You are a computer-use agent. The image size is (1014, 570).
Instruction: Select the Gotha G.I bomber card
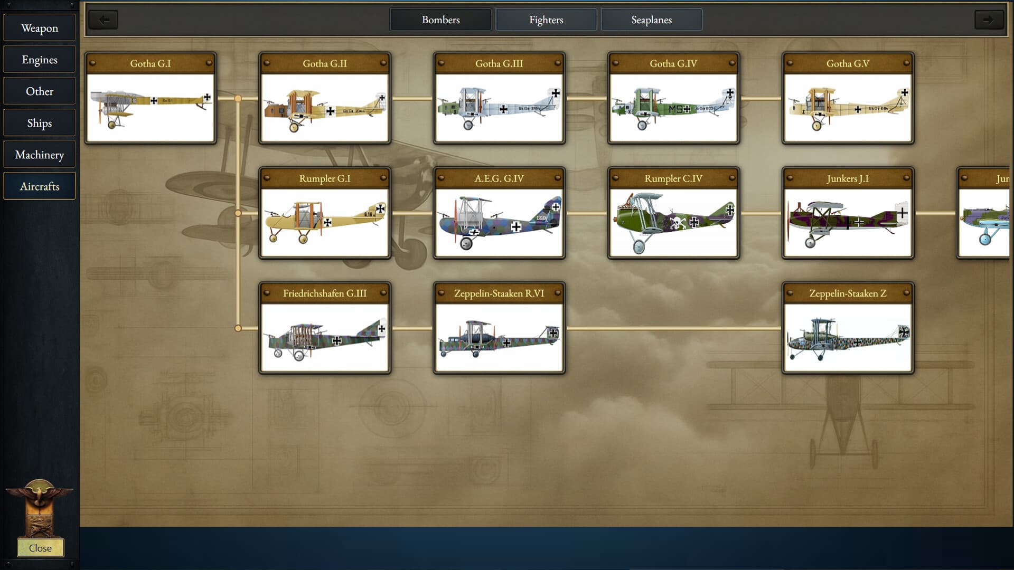[151, 98]
